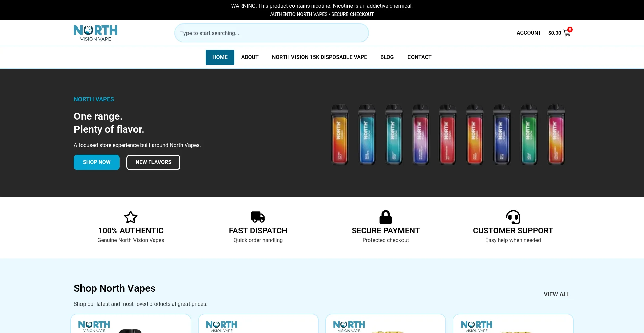Focus the 'Type to start searching' field
644x333 pixels.
pyautogui.click(x=272, y=33)
